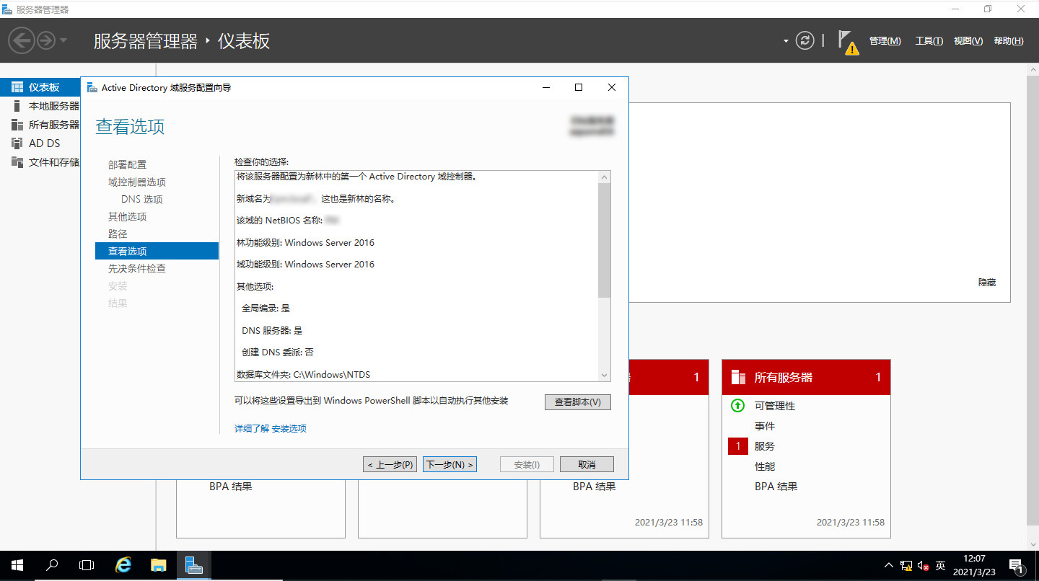
Task: Click the muted volume tray icon
Action: click(x=923, y=566)
